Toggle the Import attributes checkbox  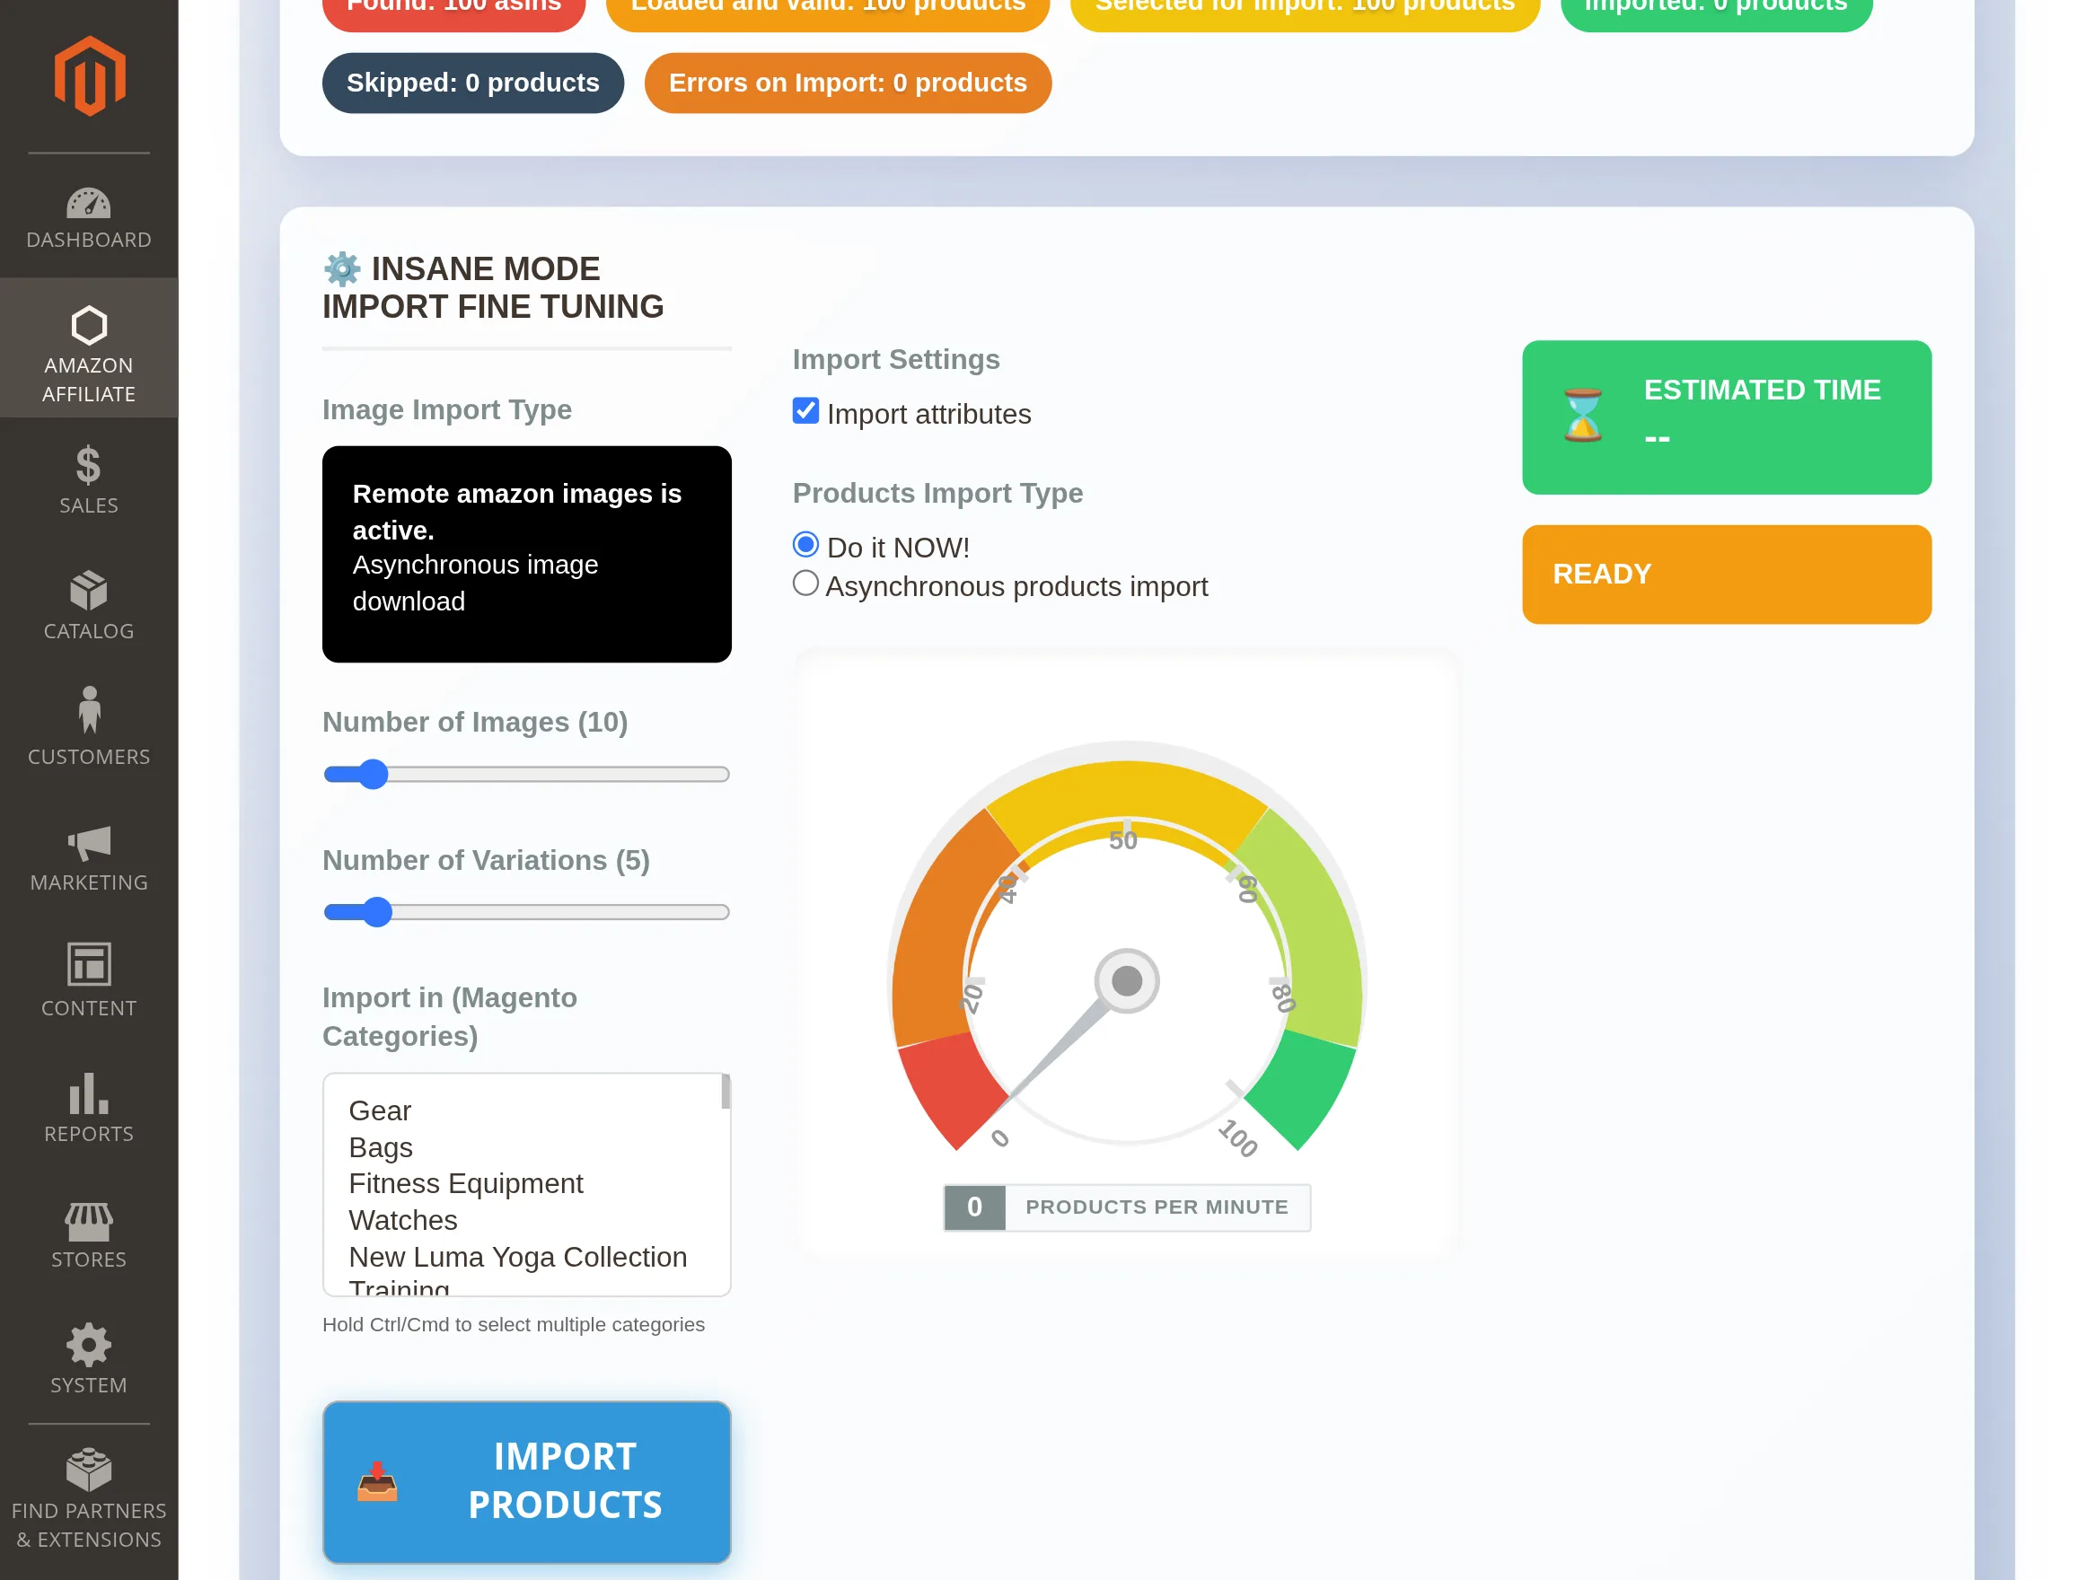(805, 411)
